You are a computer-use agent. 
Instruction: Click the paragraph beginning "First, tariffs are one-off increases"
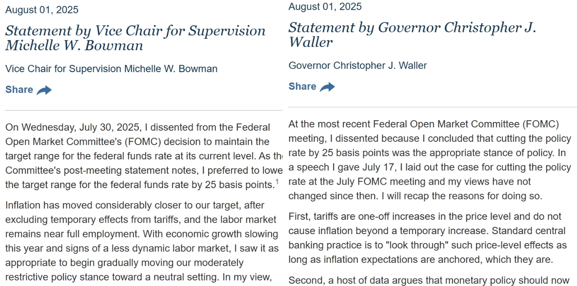tap(427, 238)
